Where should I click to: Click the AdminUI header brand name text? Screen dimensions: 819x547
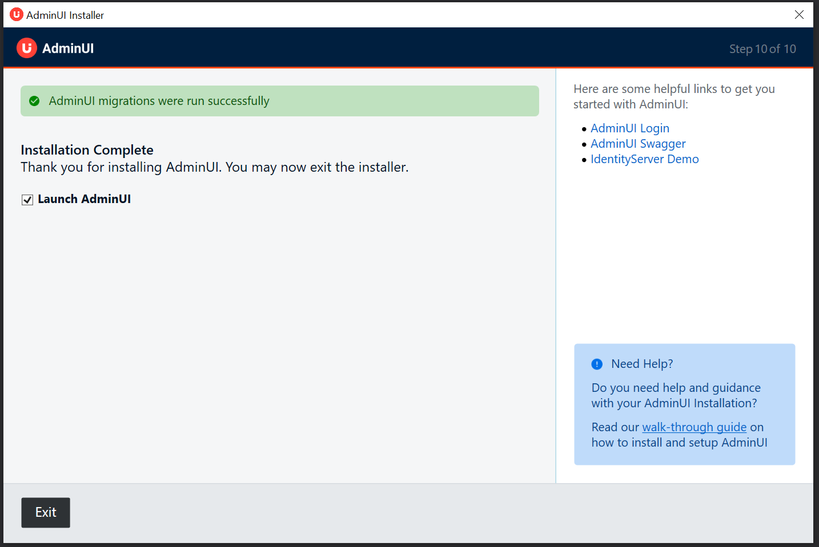(68, 48)
